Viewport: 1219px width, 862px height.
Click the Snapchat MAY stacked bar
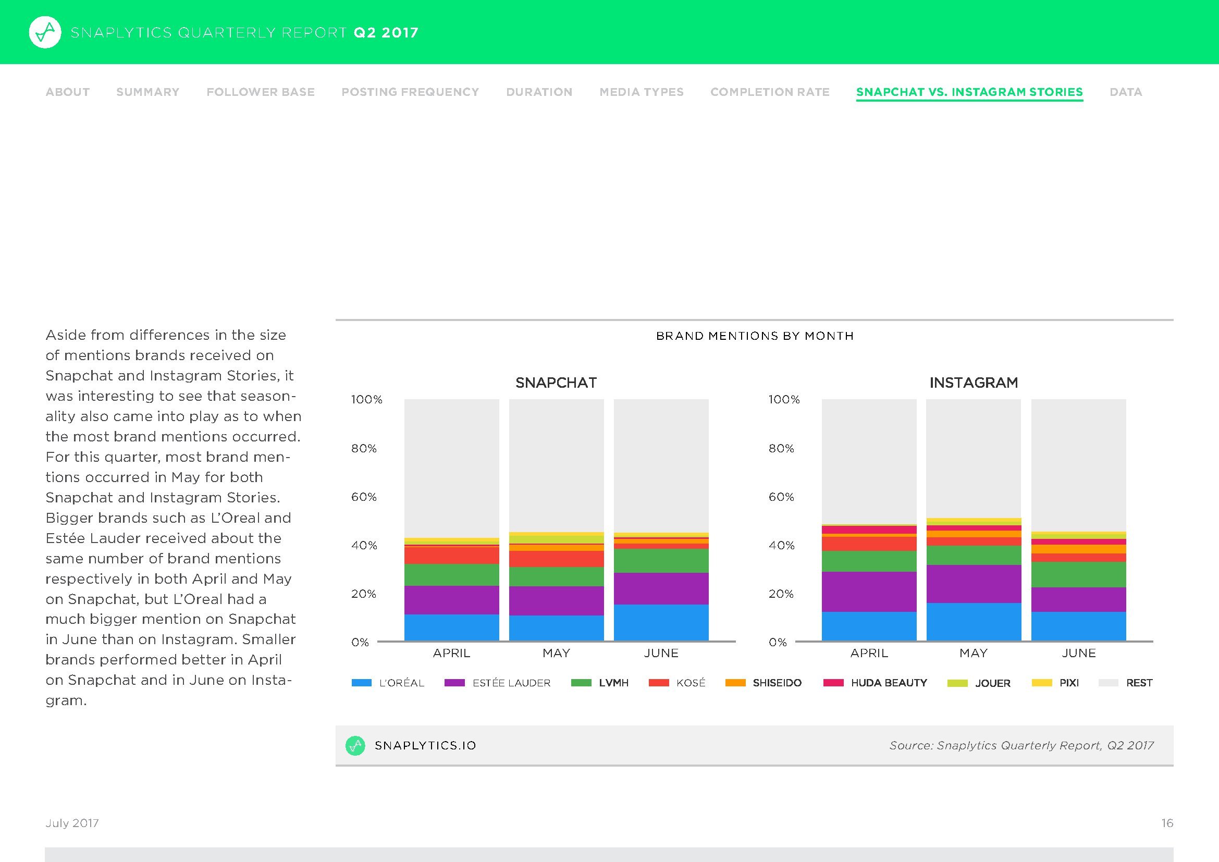coord(556,520)
